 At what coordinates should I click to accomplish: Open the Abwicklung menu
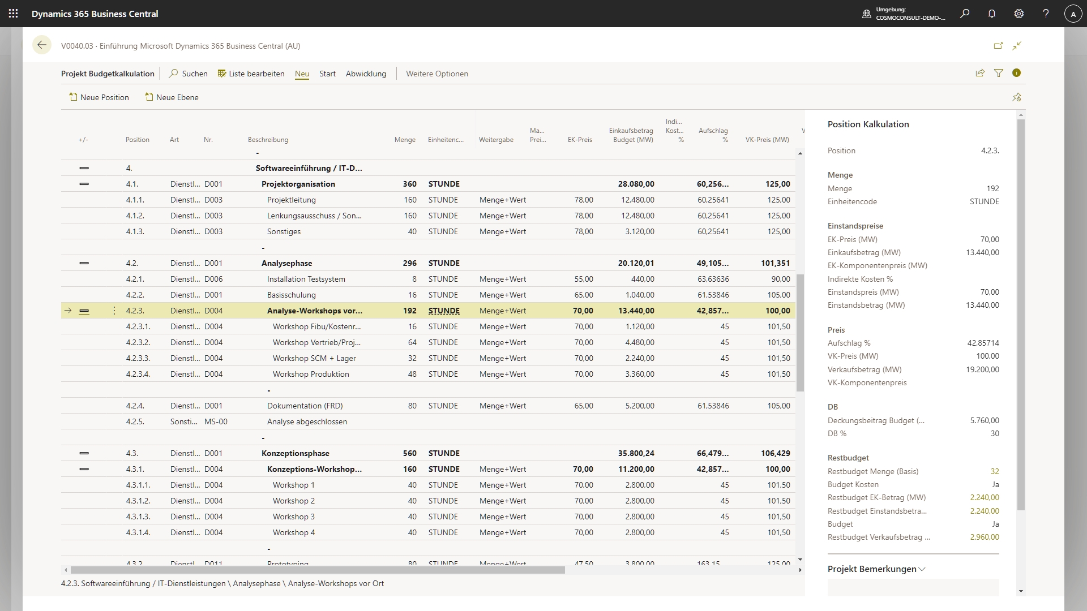pos(366,74)
